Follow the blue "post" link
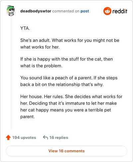 pyautogui.click(x=85, y=11)
